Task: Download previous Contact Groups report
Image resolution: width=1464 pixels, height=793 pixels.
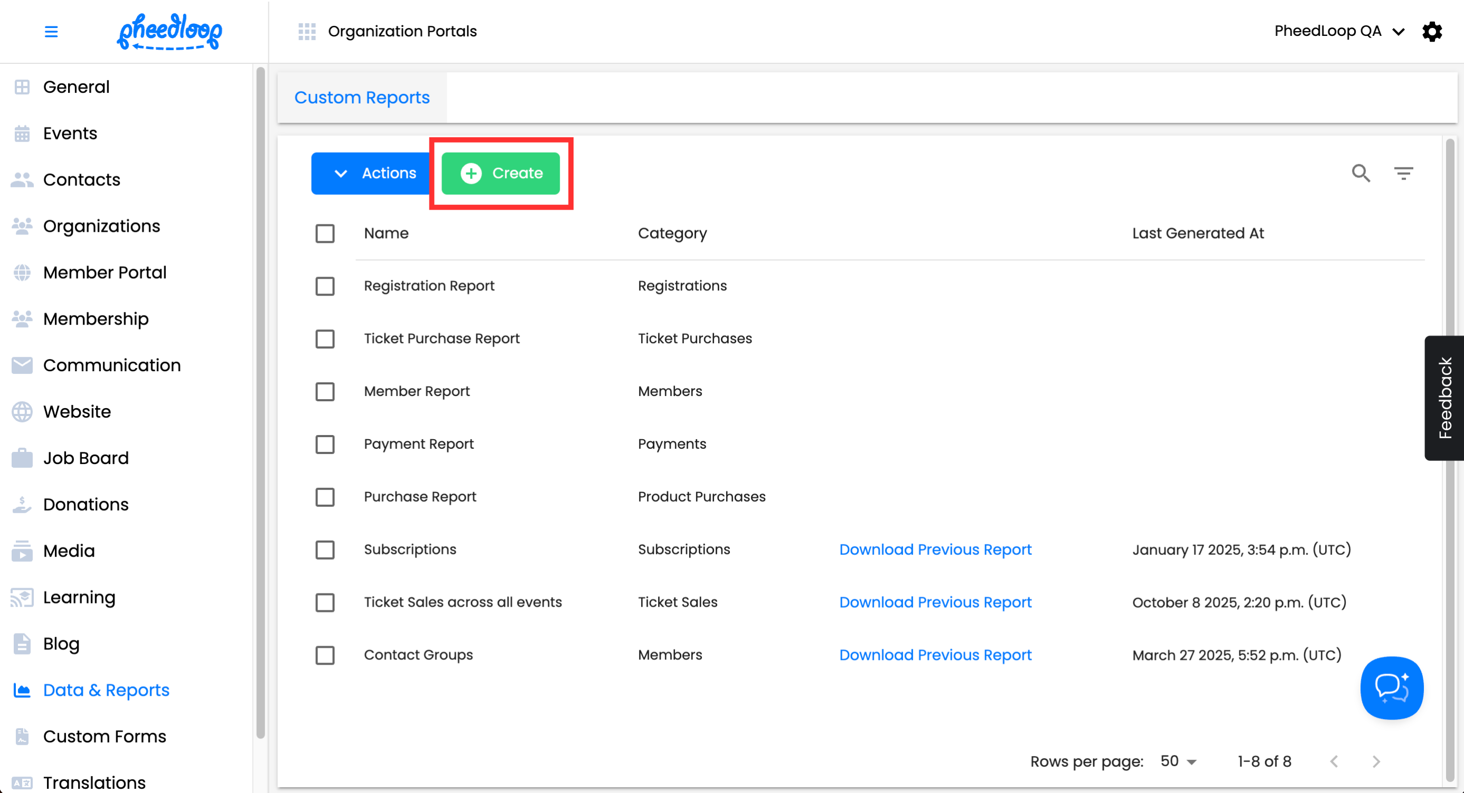Action: pyautogui.click(x=935, y=655)
